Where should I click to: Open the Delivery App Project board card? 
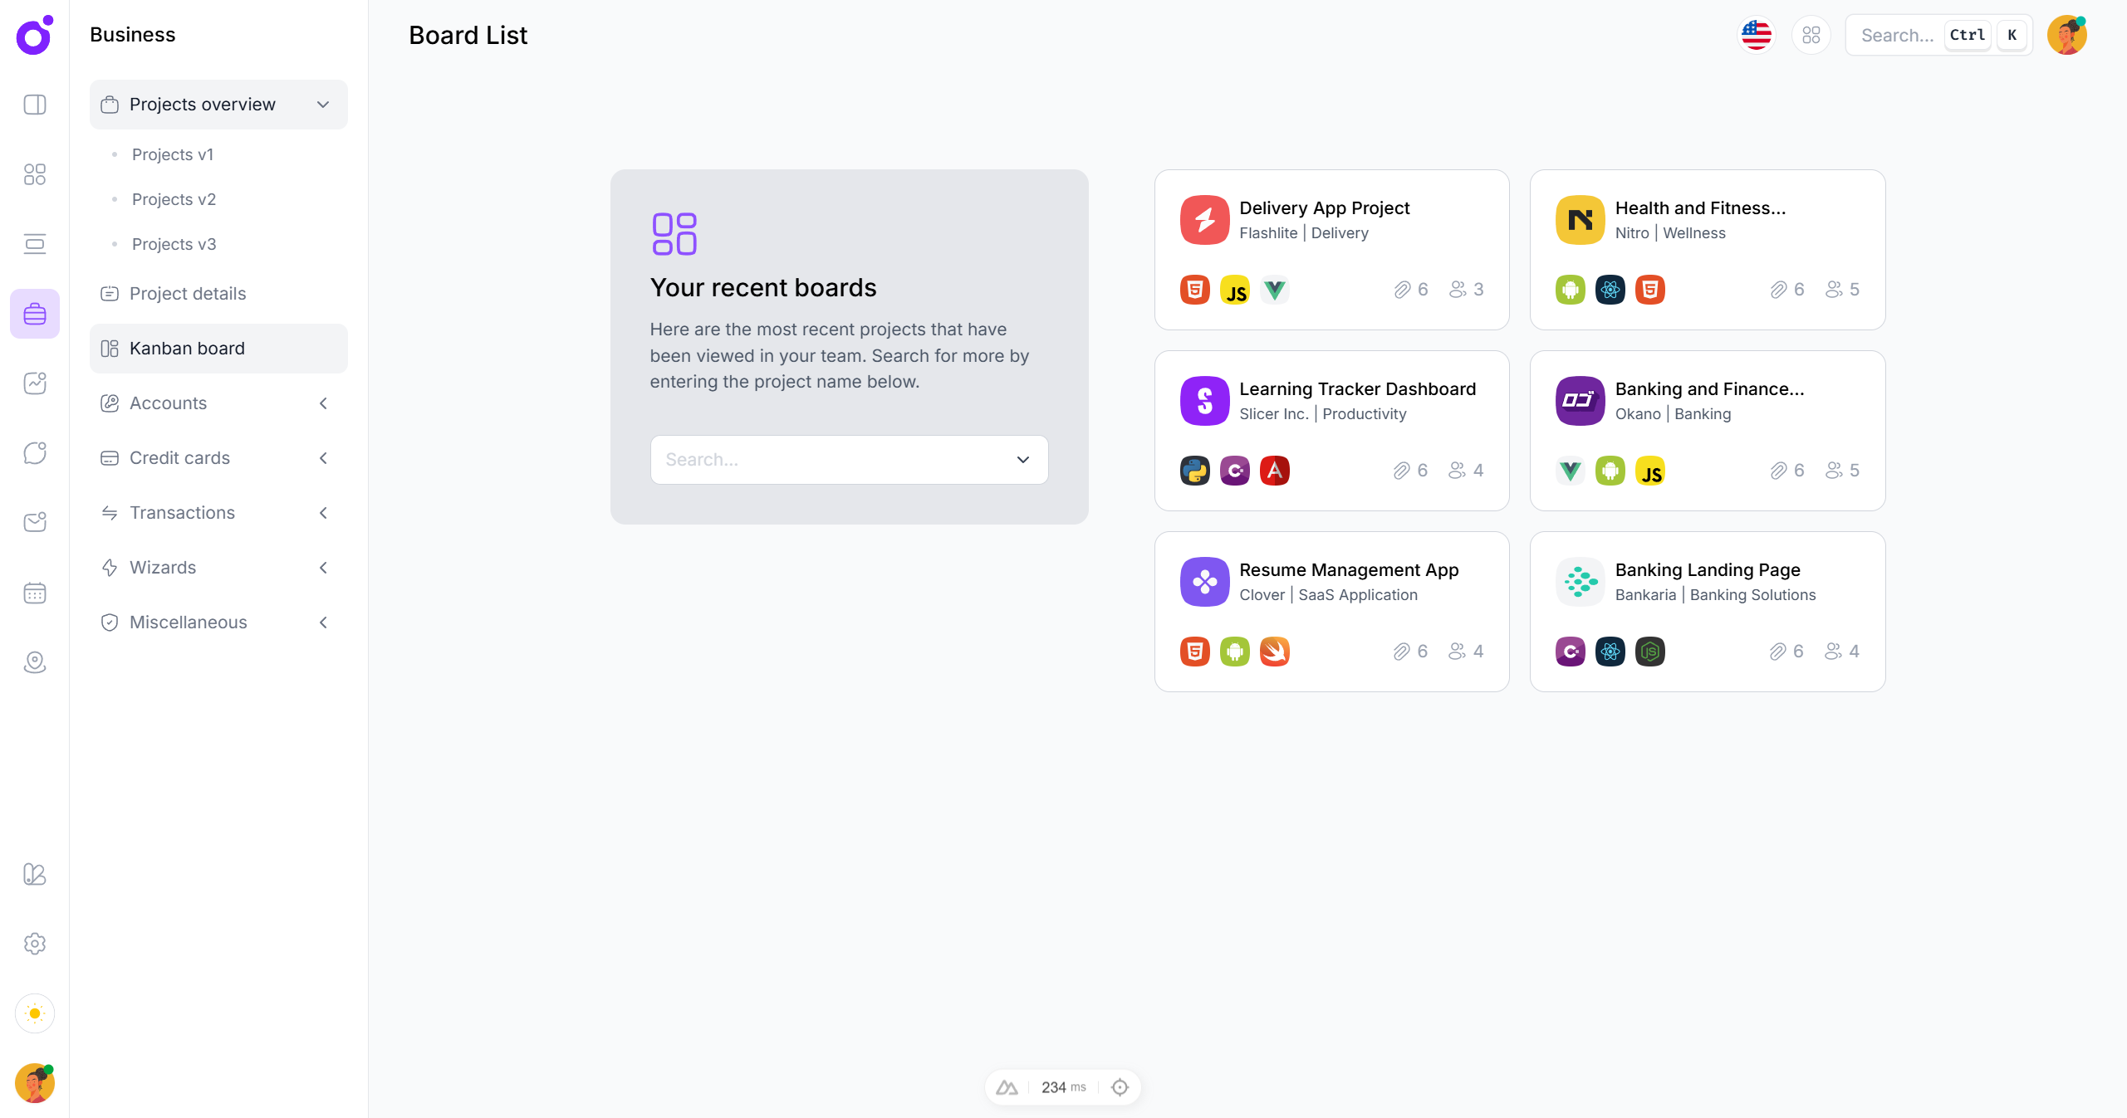click(1331, 249)
